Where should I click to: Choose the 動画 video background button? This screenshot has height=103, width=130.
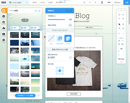click(35, 28)
